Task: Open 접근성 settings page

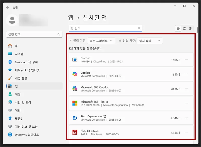Action: click(34, 118)
